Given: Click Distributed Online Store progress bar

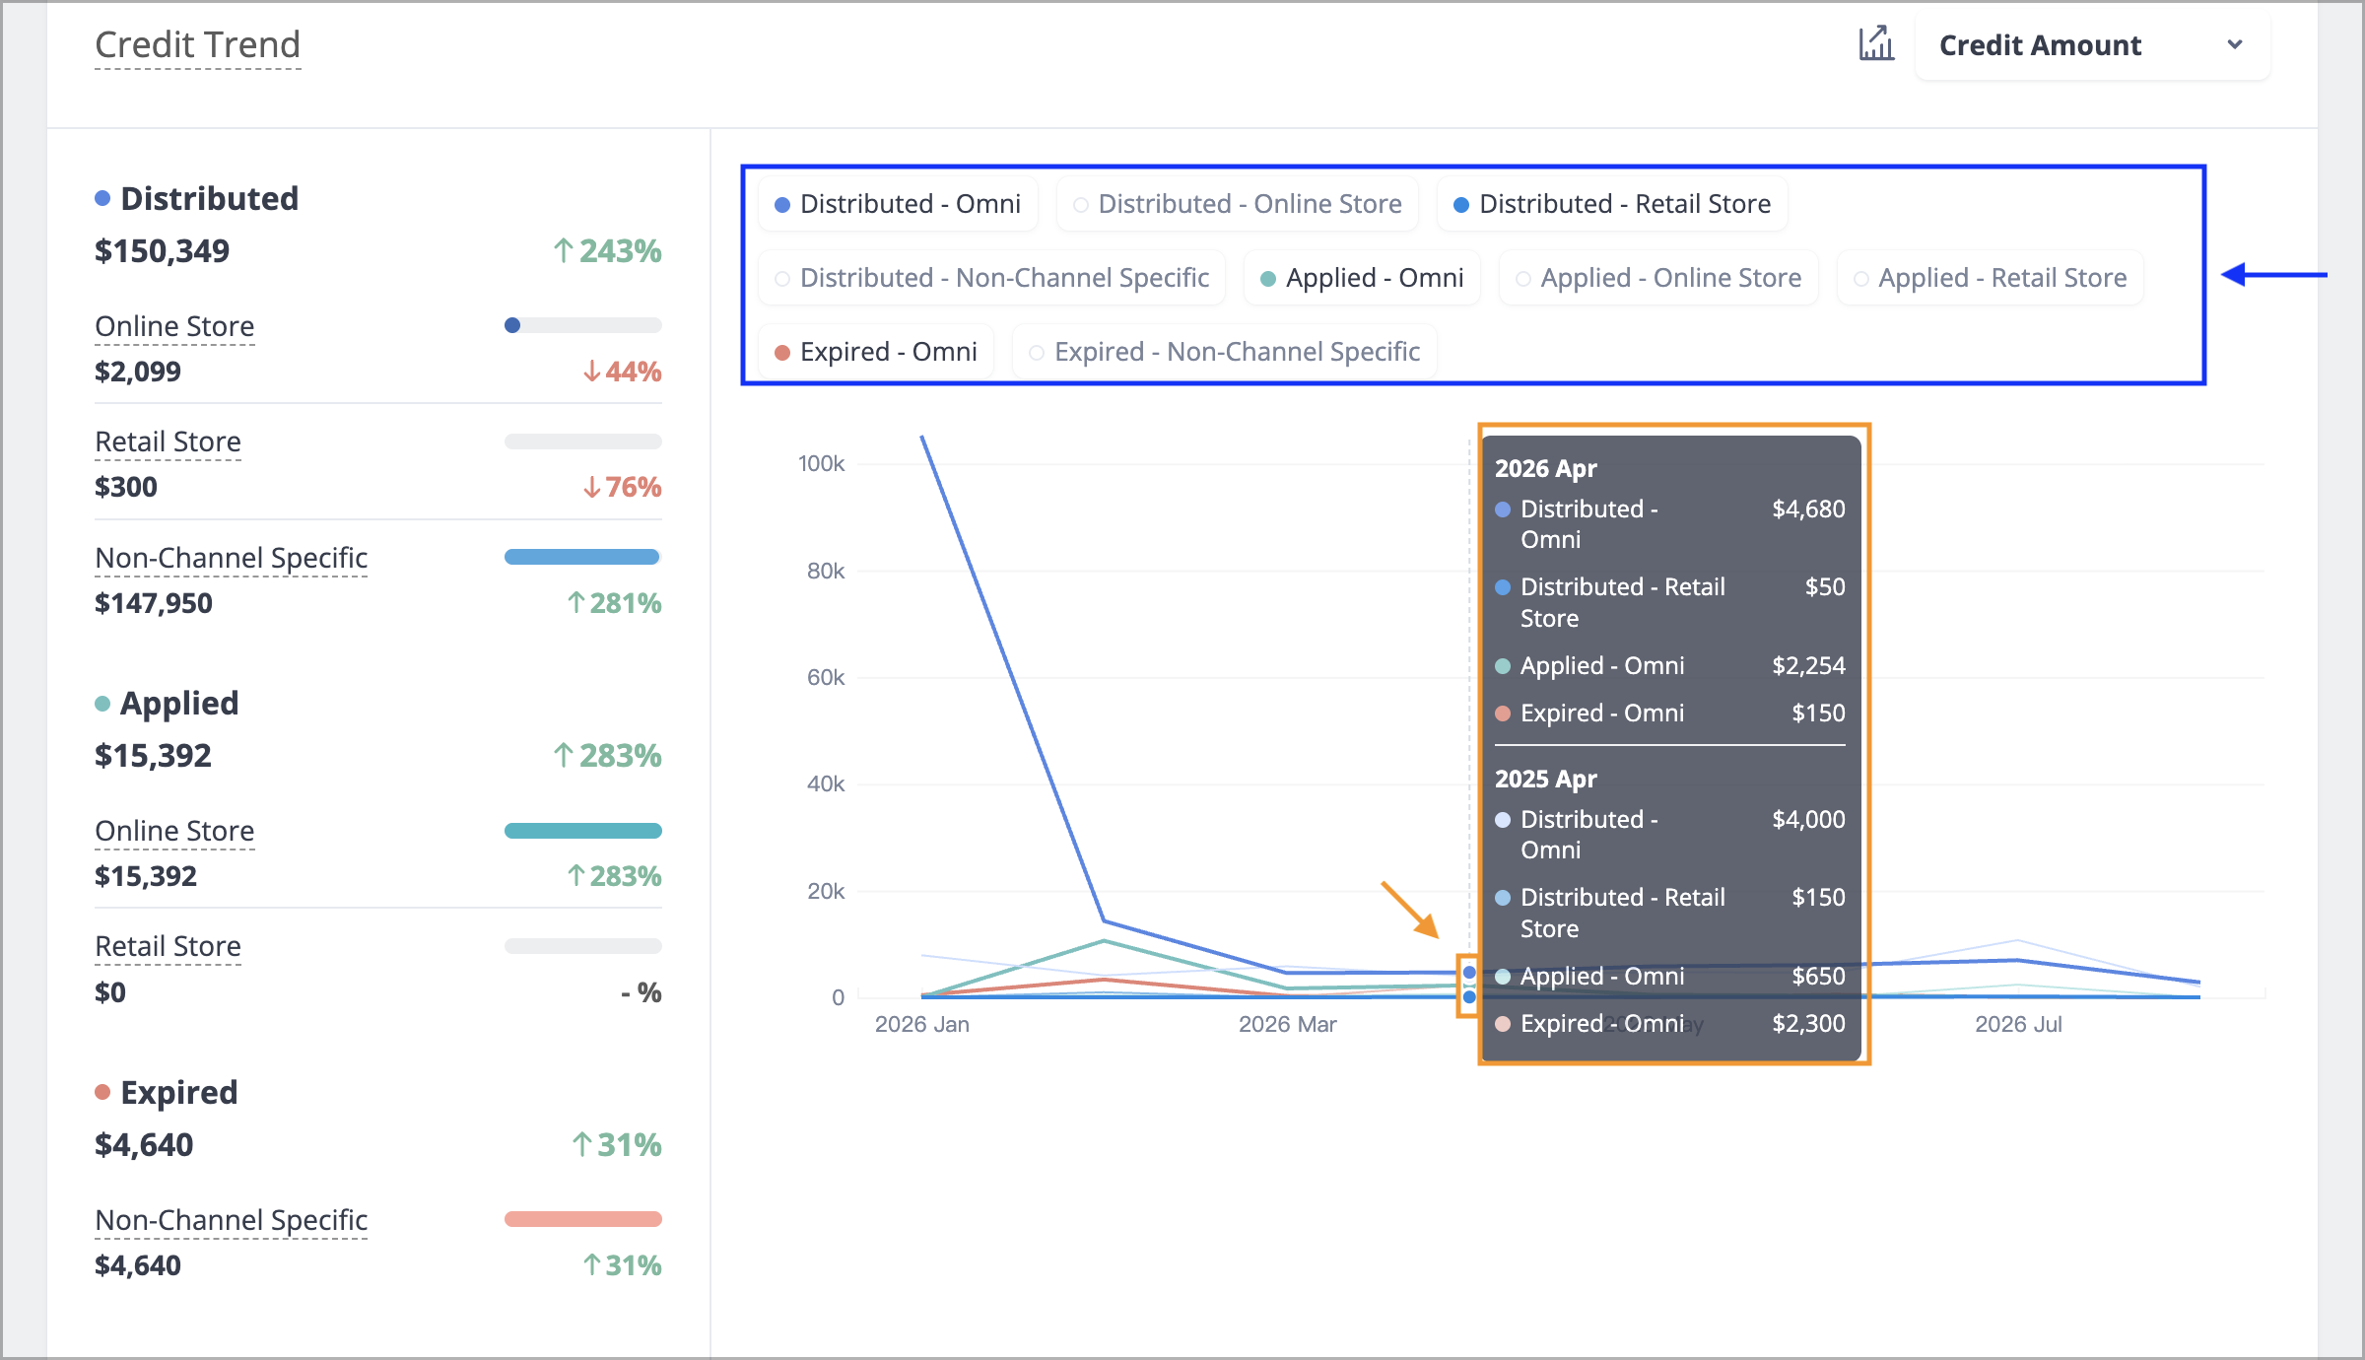Looking at the screenshot, I should click(x=582, y=325).
